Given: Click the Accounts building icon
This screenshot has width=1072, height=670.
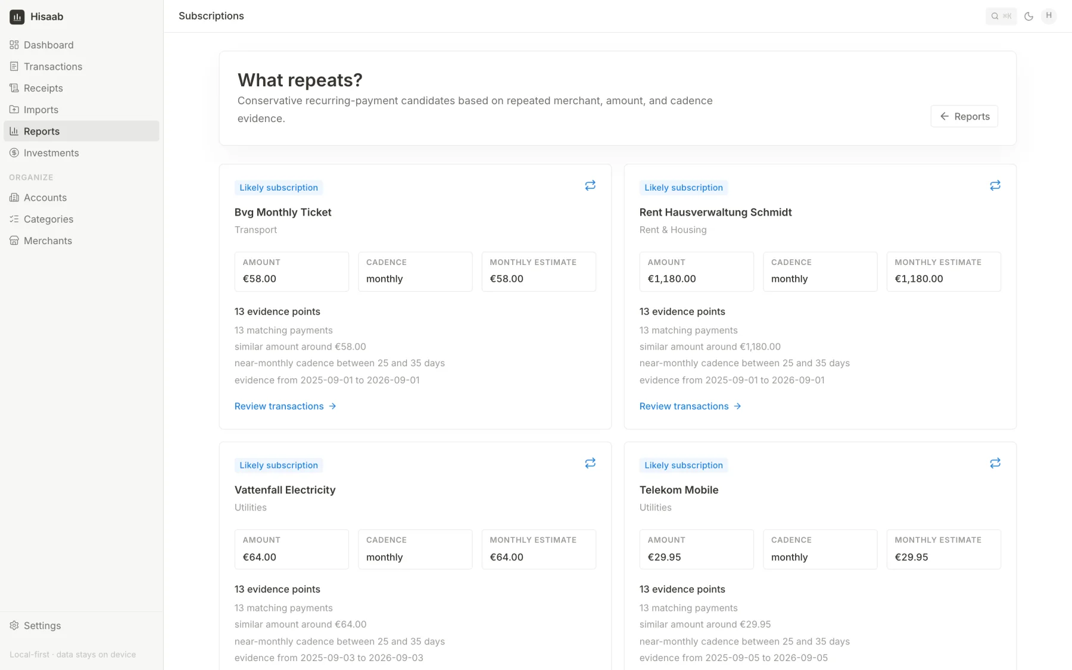Looking at the screenshot, I should [14, 198].
